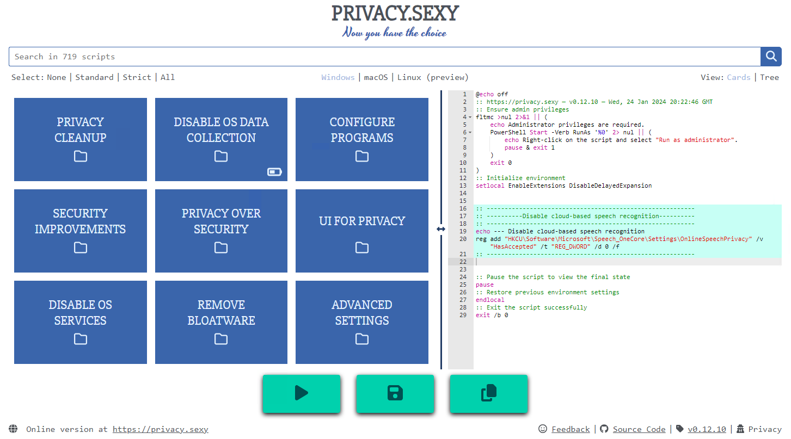Viewport: 791px width, 439px height.
Task: Open the v0.12.10 version link
Action: point(707,429)
